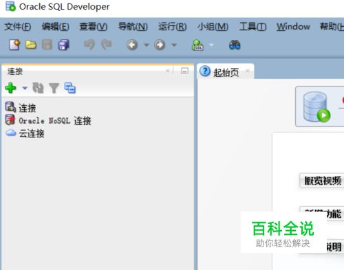
Task: Select Oracle NoSQL 连接 tree node
Action: point(48,120)
